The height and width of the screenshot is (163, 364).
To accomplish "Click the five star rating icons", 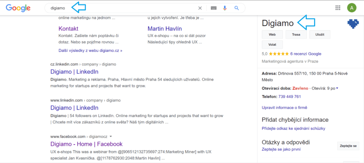I will [279, 54].
